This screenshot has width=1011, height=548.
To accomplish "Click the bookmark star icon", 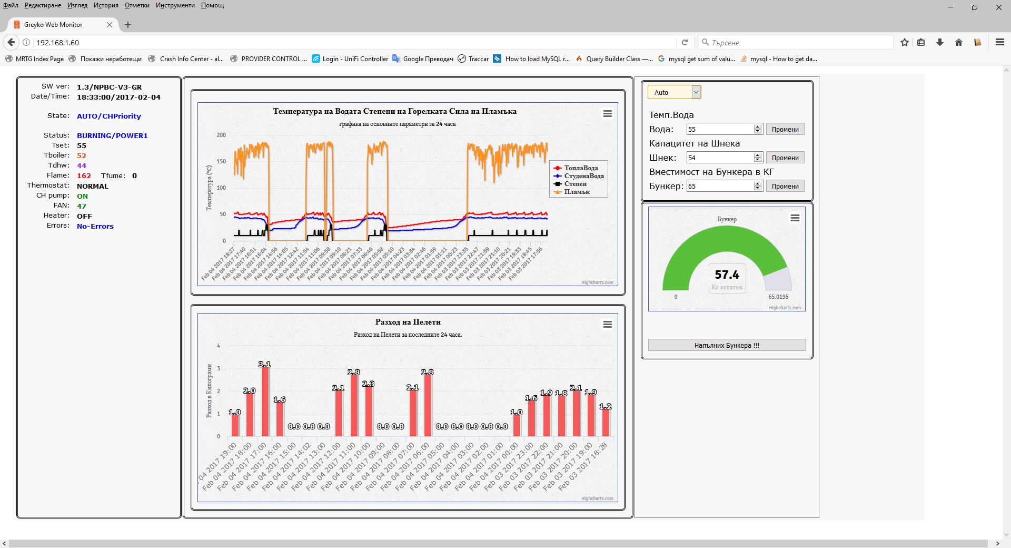I will click(x=904, y=43).
